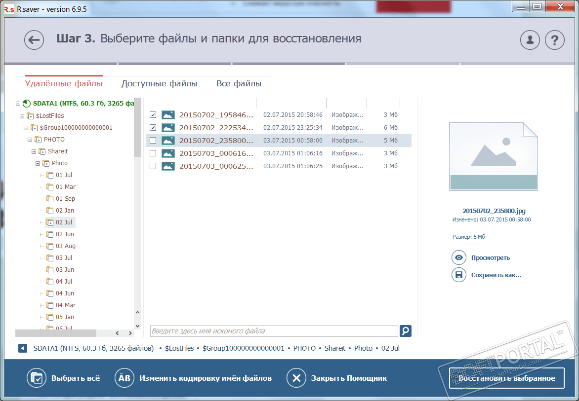Click $LostFiles in the breadcrumb path
This screenshot has height=401, width=579.
click(x=179, y=348)
